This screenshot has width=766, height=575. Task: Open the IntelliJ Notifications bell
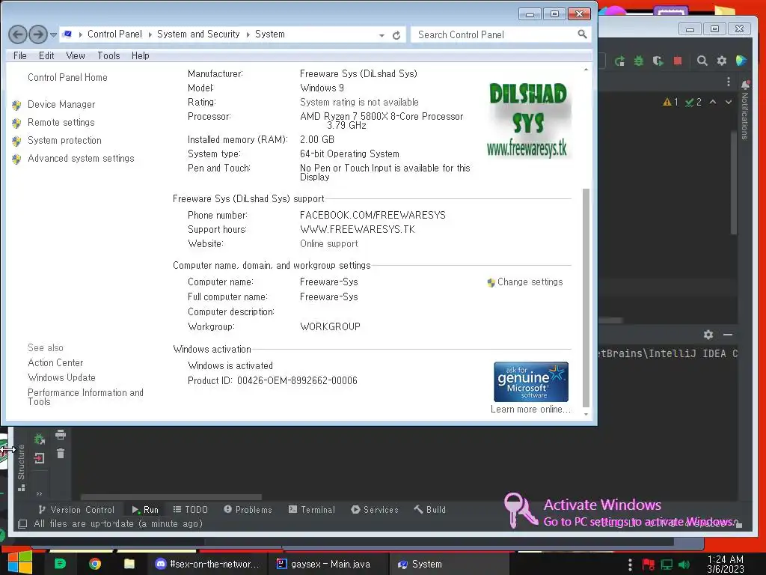coord(745,85)
